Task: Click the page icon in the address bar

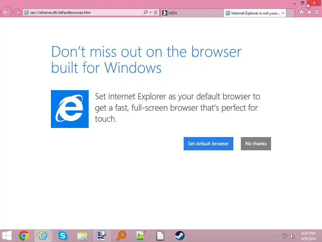Action: [x=26, y=13]
